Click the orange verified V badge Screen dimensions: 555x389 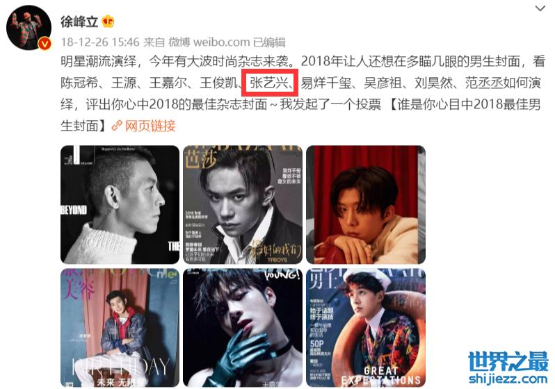[45, 44]
